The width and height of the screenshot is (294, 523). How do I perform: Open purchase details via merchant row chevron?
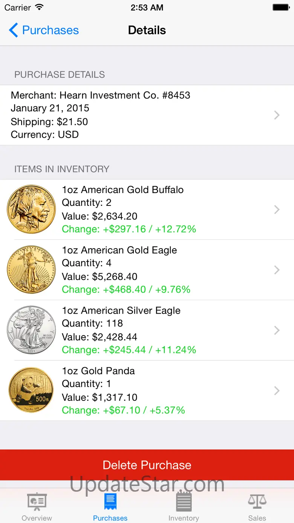pos(277,115)
